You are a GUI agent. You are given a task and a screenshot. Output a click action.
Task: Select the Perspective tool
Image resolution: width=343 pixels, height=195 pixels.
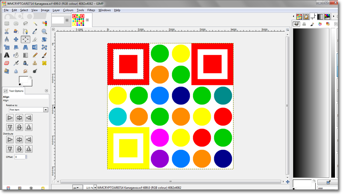point(25,47)
